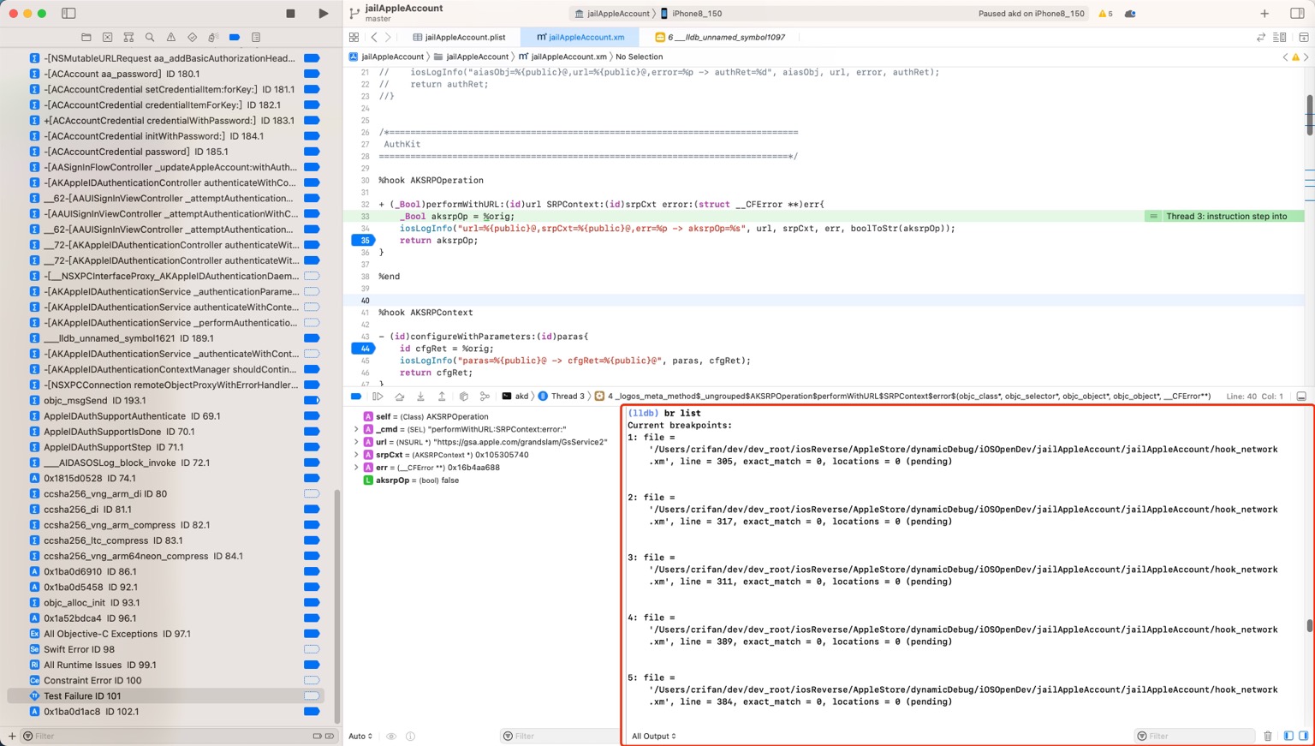Step out in the debug bar

(x=442, y=397)
